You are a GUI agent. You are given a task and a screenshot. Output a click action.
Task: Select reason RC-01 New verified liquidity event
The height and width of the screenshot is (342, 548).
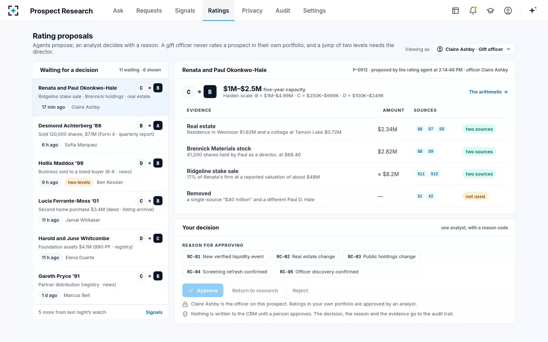tap(225, 256)
